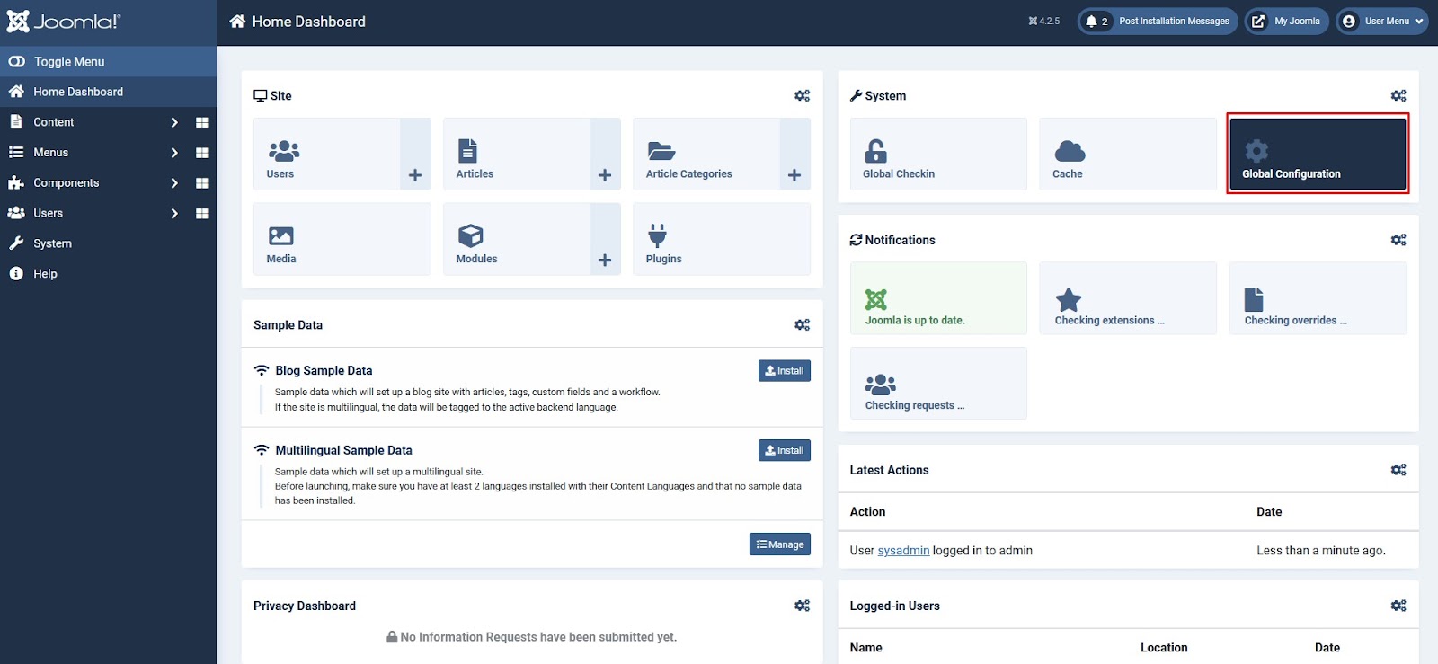Click the Blog Sample Data heading
The height and width of the screenshot is (664, 1438).
point(324,370)
